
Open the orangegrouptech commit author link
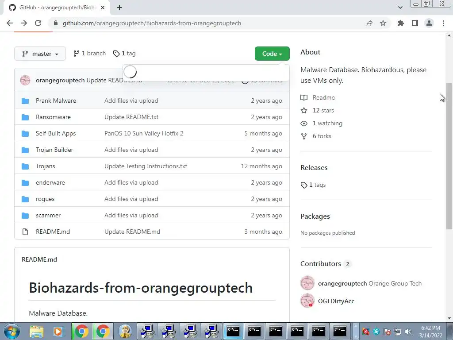point(60,80)
